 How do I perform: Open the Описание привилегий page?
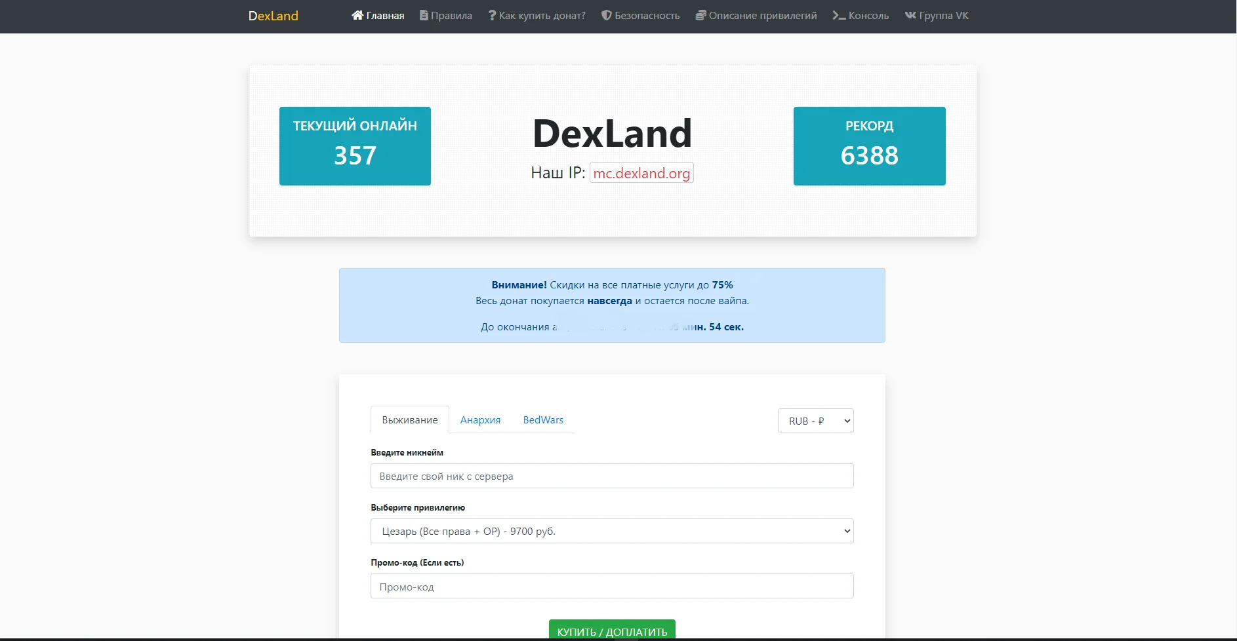click(756, 16)
